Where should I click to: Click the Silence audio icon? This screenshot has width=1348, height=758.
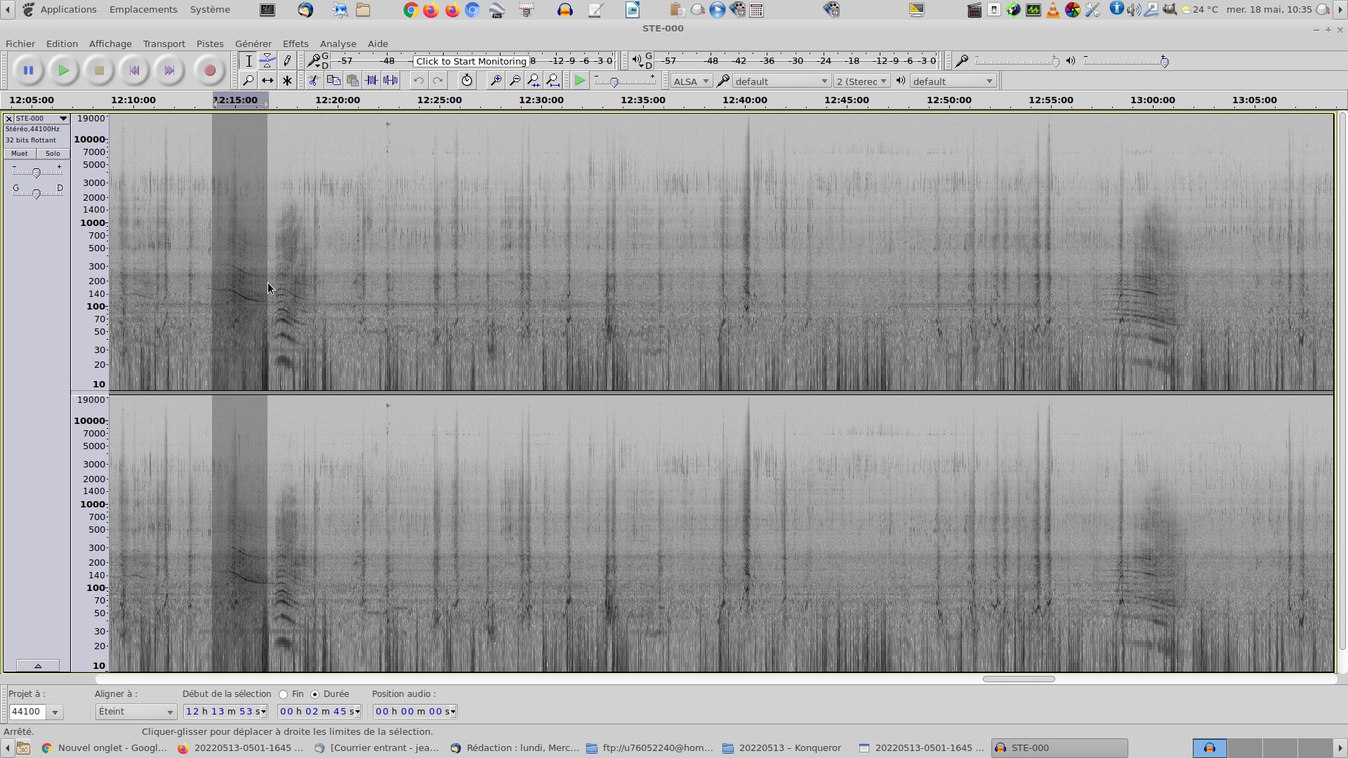tap(391, 81)
